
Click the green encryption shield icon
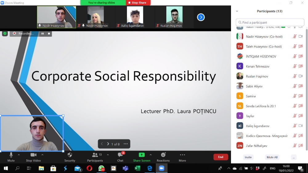(x=5, y=33)
